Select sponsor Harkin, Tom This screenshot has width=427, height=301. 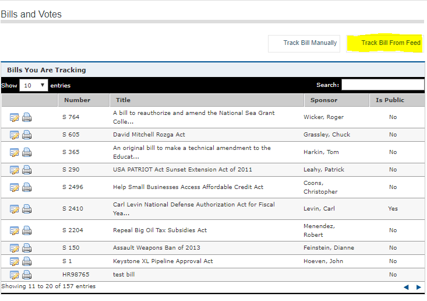click(321, 152)
